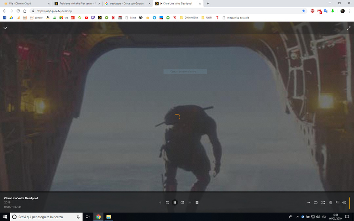Toggle repeat mode in Plex player
The width and height of the screenshot is (354, 221).
pos(316,202)
